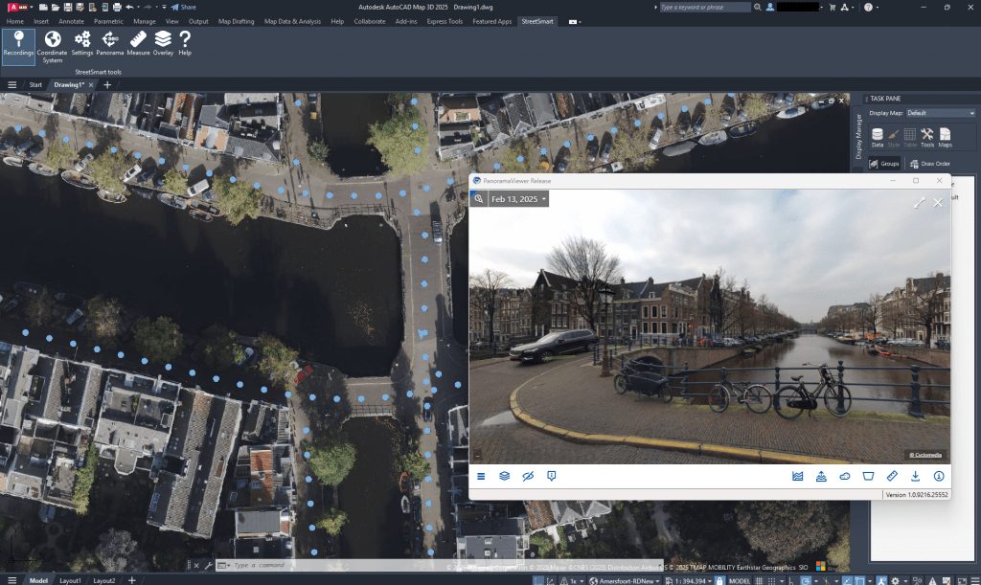Image resolution: width=981 pixels, height=585 pixels.
Task: Click the command line input field
Action: click(441, 565)
